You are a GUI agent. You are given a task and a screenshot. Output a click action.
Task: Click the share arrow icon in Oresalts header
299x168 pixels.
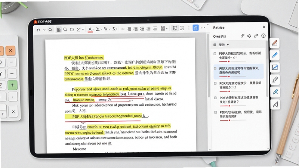pyautogui.click(x=256, y=35)
